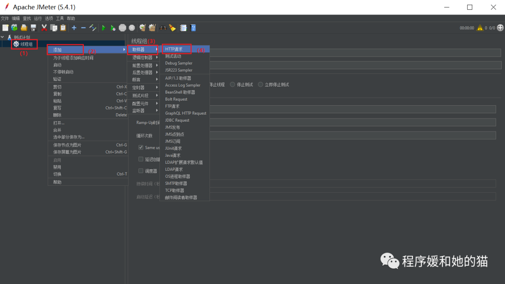Click the Paste clipboard icon
Screen dimensions: 505x284
63,28
